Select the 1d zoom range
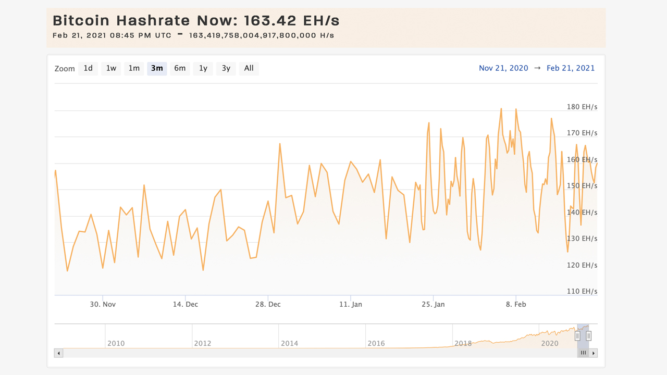Viewport: 667px width, 375px height. tap(88, 68)
